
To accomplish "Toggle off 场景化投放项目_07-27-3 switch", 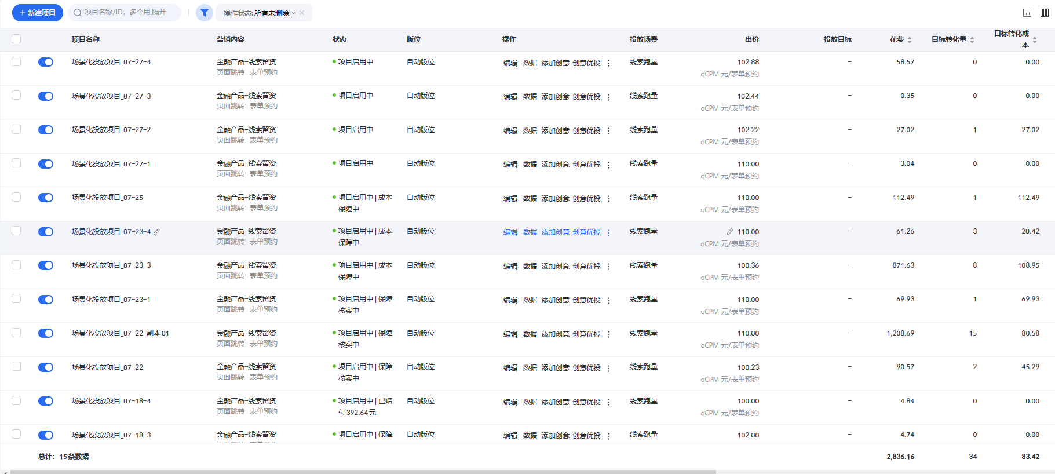I will click(x=46, y=96).
